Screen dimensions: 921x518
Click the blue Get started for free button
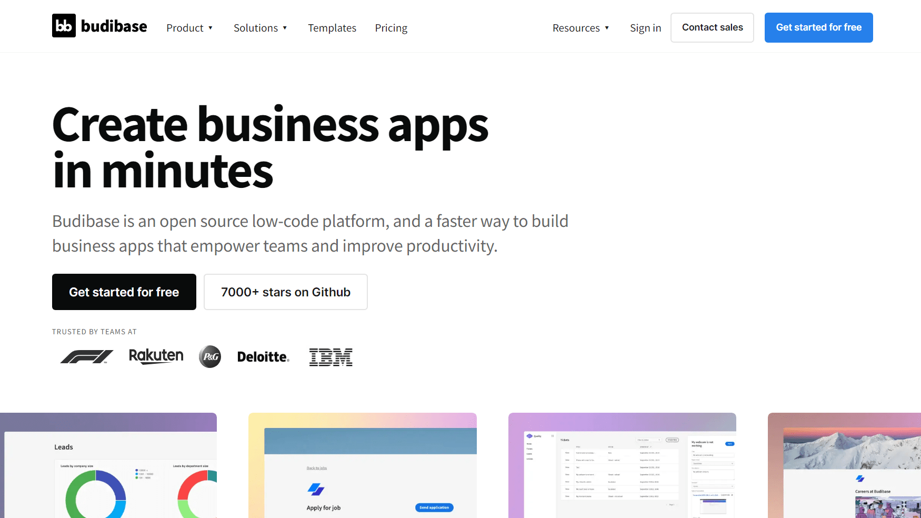pos(818,27)
